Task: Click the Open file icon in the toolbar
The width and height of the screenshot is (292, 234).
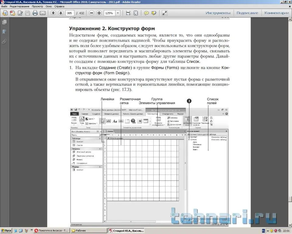Action: click(5, 13)
